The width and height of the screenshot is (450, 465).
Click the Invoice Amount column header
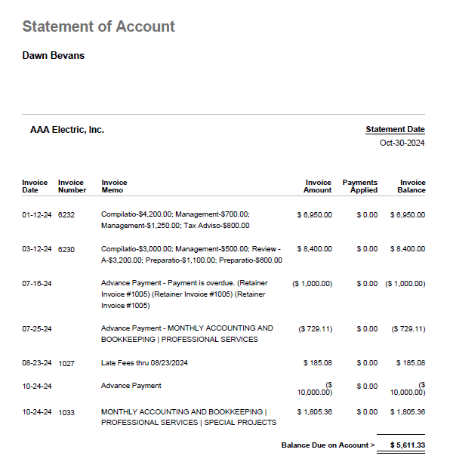pos(317,186)
